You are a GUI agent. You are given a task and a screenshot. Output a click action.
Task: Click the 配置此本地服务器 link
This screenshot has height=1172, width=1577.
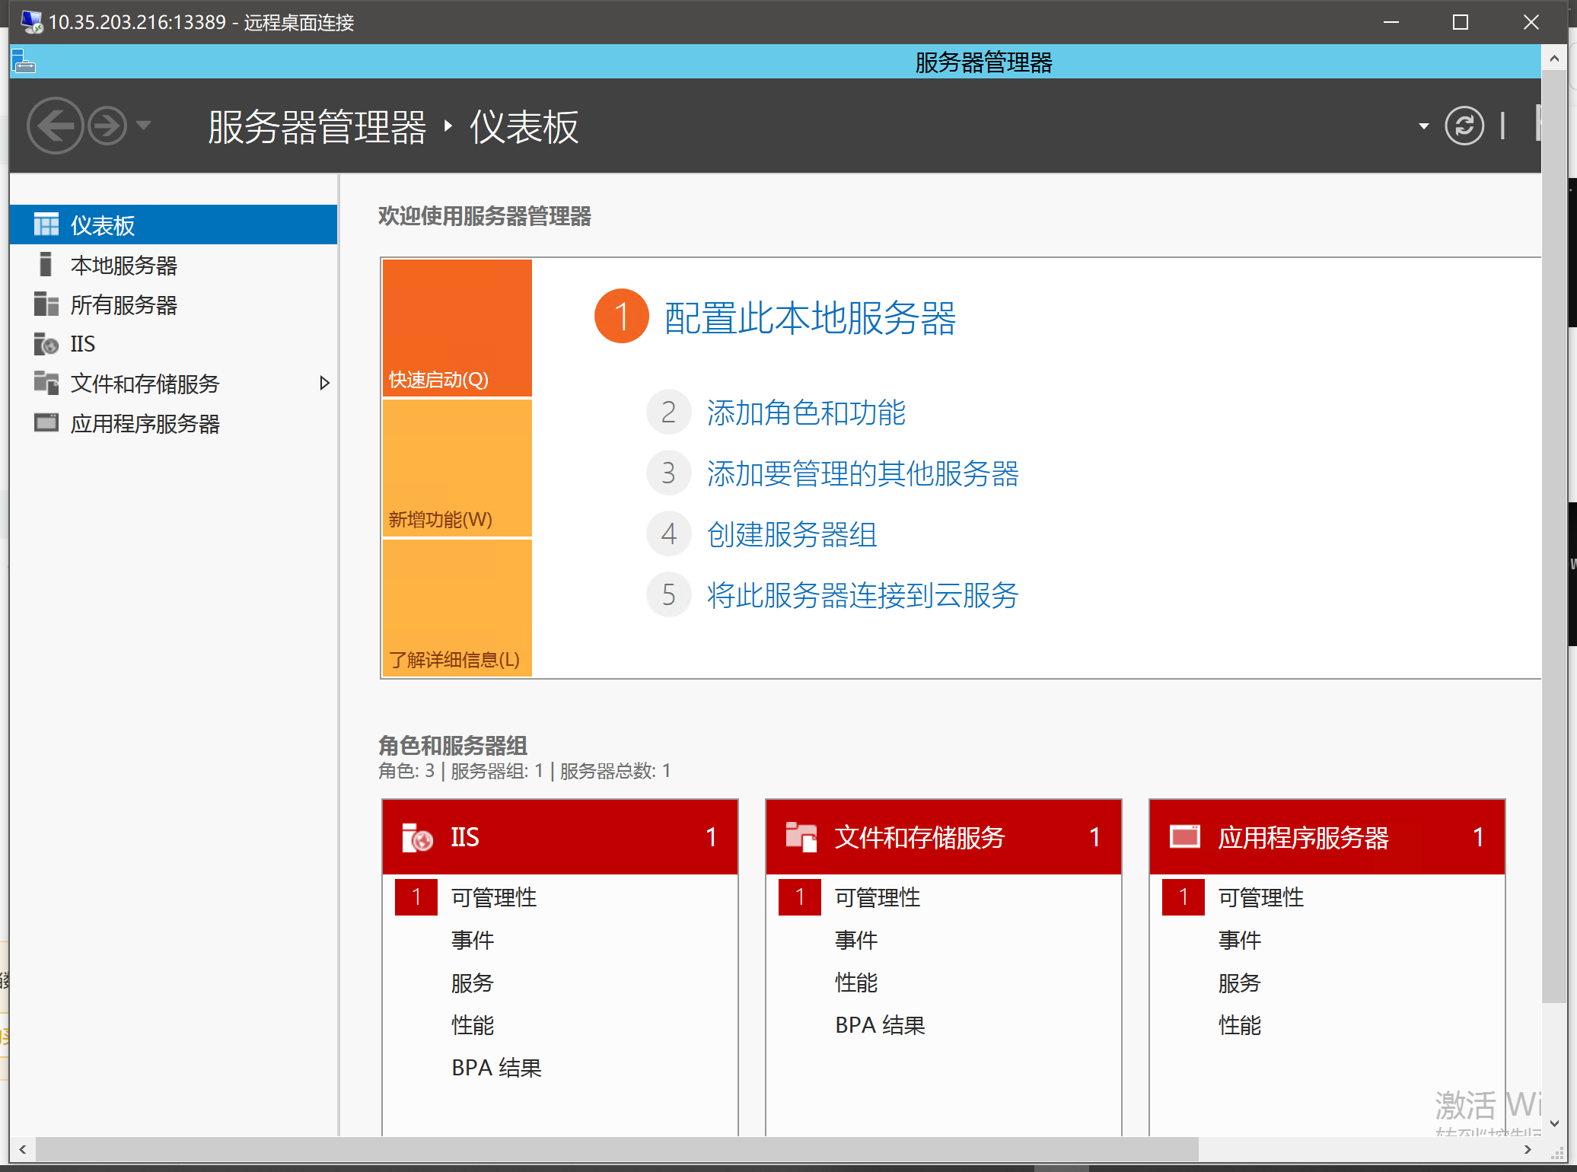coord(809,317)
